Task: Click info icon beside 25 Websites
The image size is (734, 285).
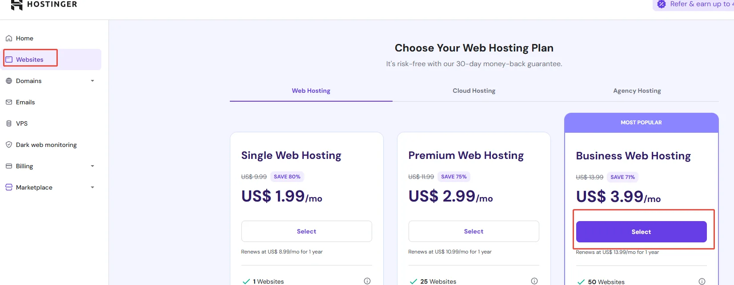Action: (x=534, y=281)
